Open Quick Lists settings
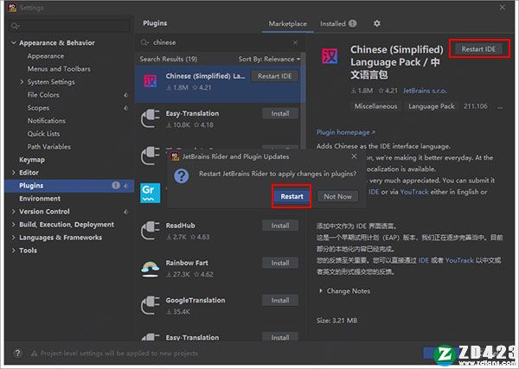Viewport: 519px width, 369px height. coord(44,134)
